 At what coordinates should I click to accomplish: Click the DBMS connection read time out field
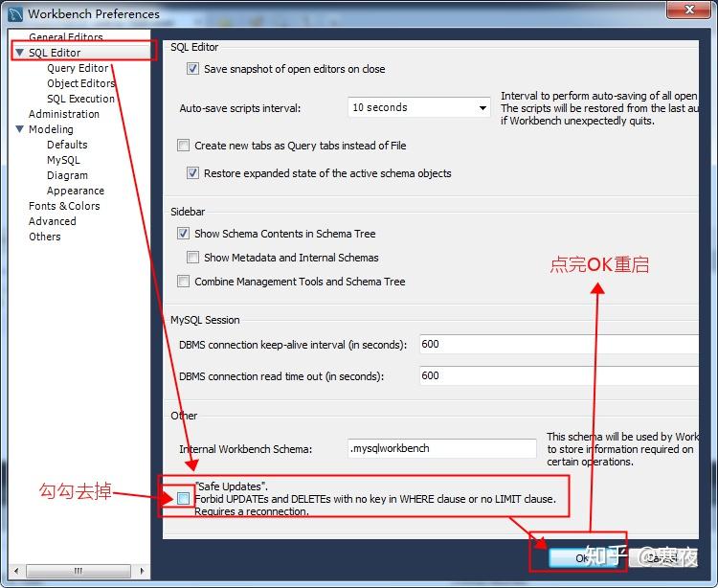(x=559, y=375)
